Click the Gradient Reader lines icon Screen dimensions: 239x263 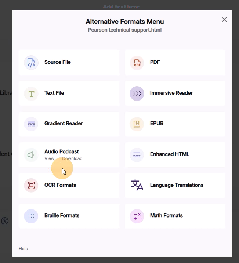(31, 124)
